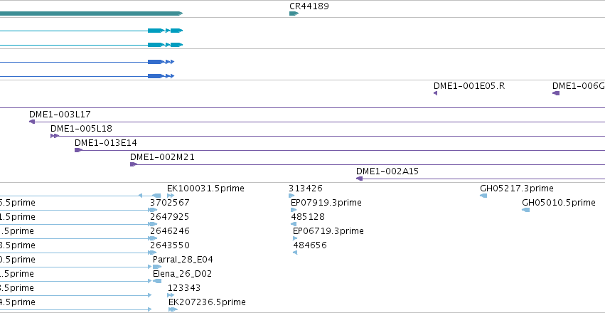
Task: Select the Elena_26_D02 label
Action: coord(183,274)
